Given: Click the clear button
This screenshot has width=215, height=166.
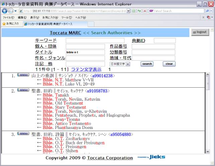Looking at the screenshot, I should tap(169, 64).
